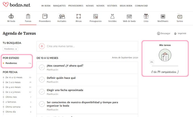Image resolution: width=193 pixels, height=117 pixels.
Task: Check off 'Ser conscientes de nuestra disponibilidad'
Action: [42, 104]
